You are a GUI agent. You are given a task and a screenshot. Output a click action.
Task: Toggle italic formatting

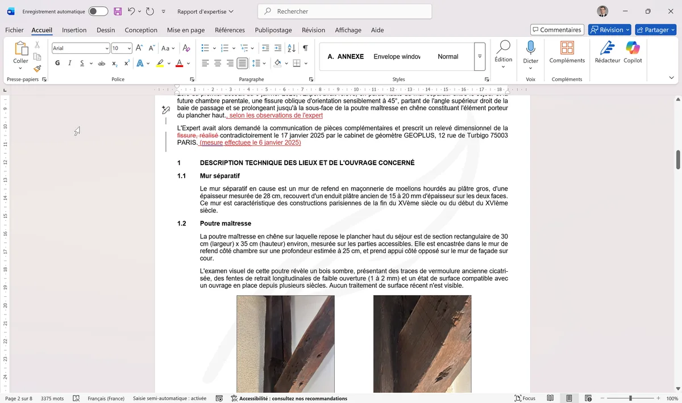(x=70, y=63)
